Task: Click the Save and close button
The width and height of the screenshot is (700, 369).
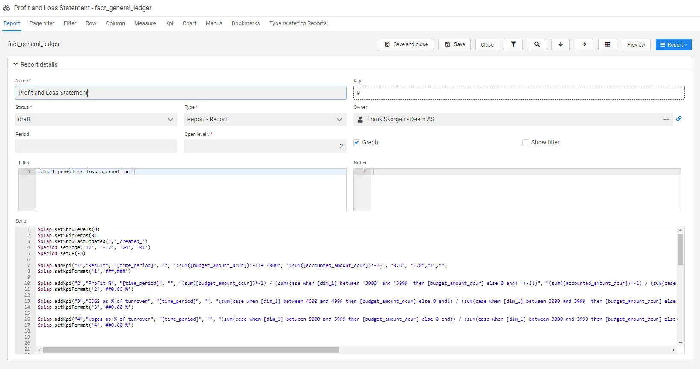Action: coord(406,44)
